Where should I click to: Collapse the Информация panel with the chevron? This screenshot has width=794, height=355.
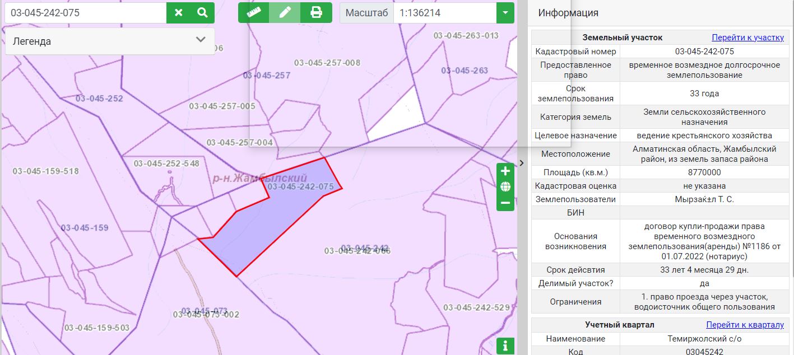pyautogui.click(x=521, y=163)
